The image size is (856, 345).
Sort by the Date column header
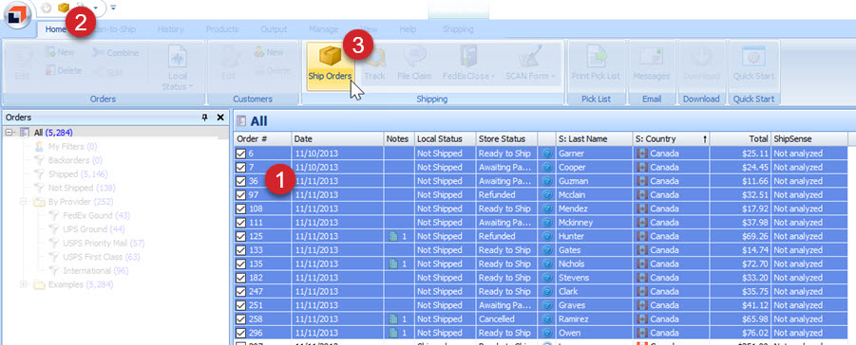pos(338,139)
